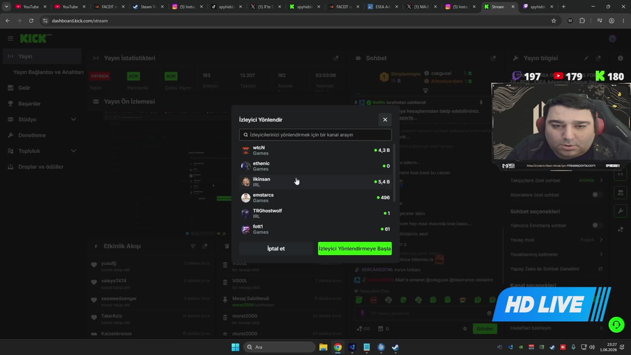Open Visual Studio from the taskbar
The height and width of the screenshot is (355, 631).
(352, 347)
